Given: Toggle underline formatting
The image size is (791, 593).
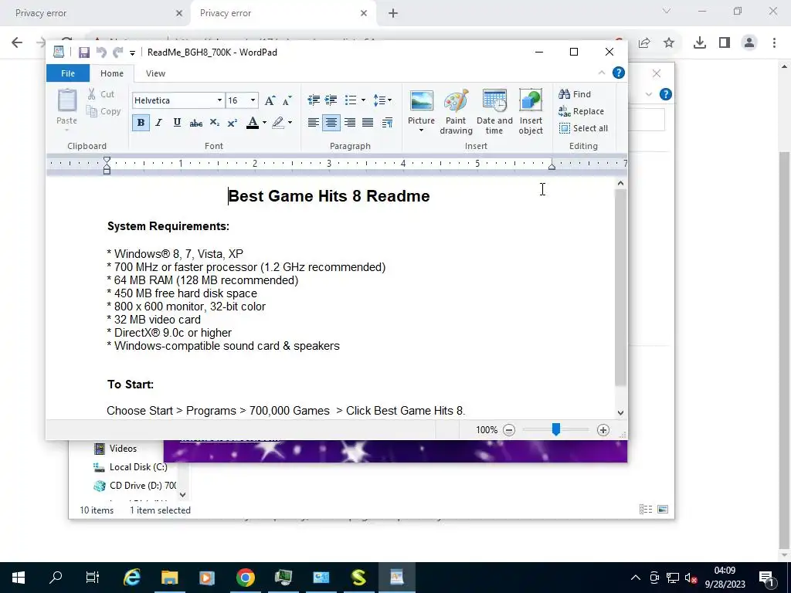Looking at the screenshot, I should coord(177,123).
